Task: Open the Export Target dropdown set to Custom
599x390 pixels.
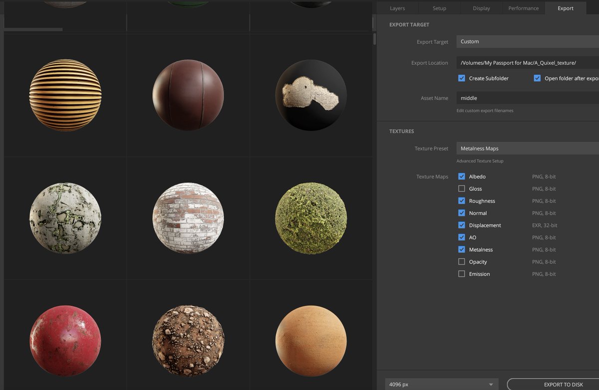Action: pyautogui.click(x=528, y=41)
